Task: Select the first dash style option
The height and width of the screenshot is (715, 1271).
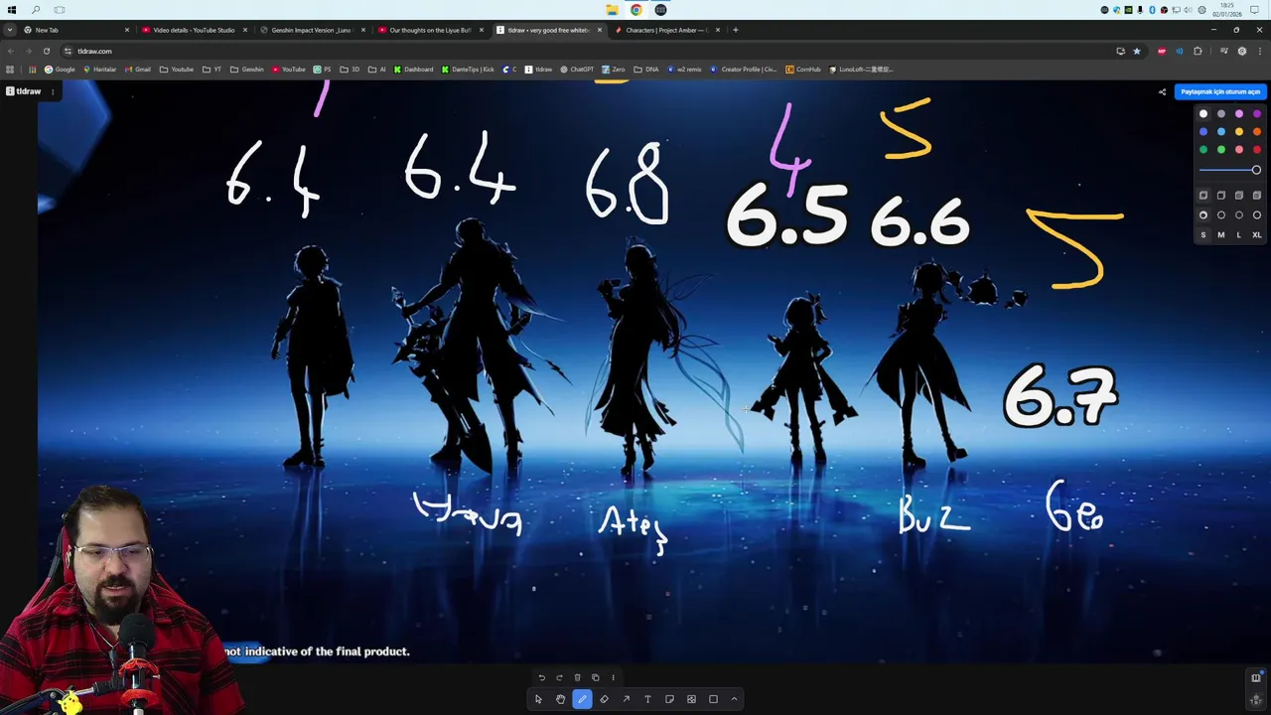Action: (x=1203, y=215)
